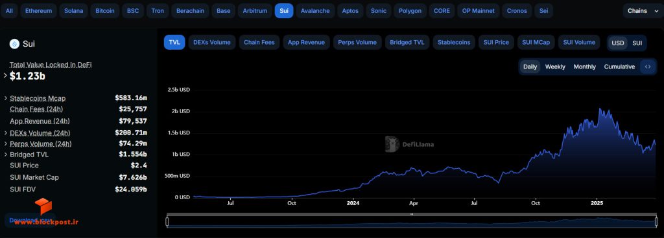Select the Ethereum chain tab
Image resolution: width=664 pixels, height=238 pixels.
[38, 11]
